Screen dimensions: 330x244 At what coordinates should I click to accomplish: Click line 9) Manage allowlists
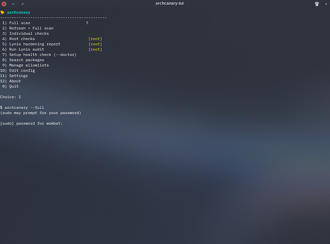click(x=25, y=65)
